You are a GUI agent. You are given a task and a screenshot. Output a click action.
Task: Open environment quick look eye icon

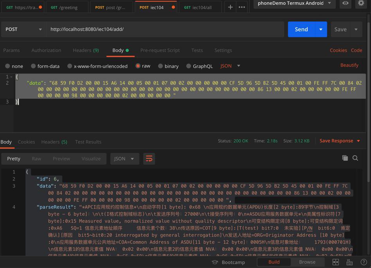point(345,3)
